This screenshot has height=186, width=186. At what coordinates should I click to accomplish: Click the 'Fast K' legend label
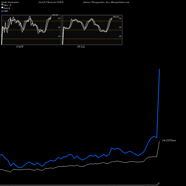click(7, 8)
